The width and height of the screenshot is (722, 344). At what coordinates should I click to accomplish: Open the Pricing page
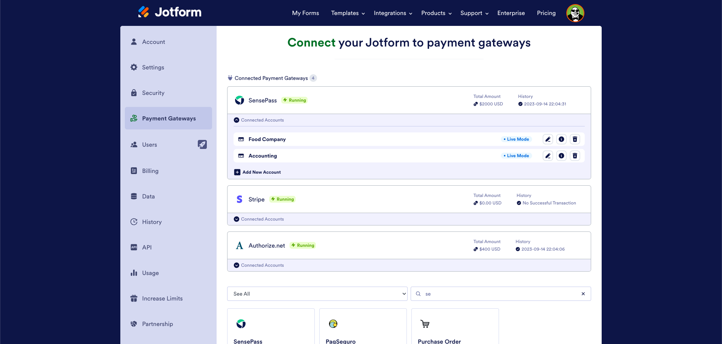[546, 13]
